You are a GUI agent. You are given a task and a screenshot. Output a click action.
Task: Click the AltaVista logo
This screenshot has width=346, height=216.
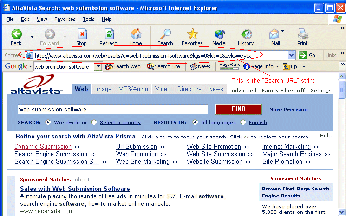coord(36,84)
